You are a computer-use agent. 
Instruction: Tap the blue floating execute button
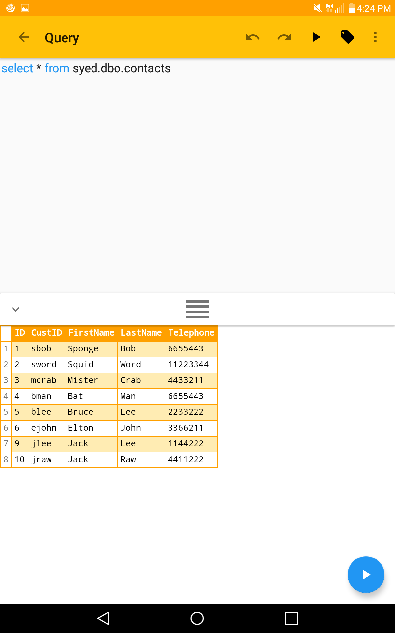click(x=366, y=575)
